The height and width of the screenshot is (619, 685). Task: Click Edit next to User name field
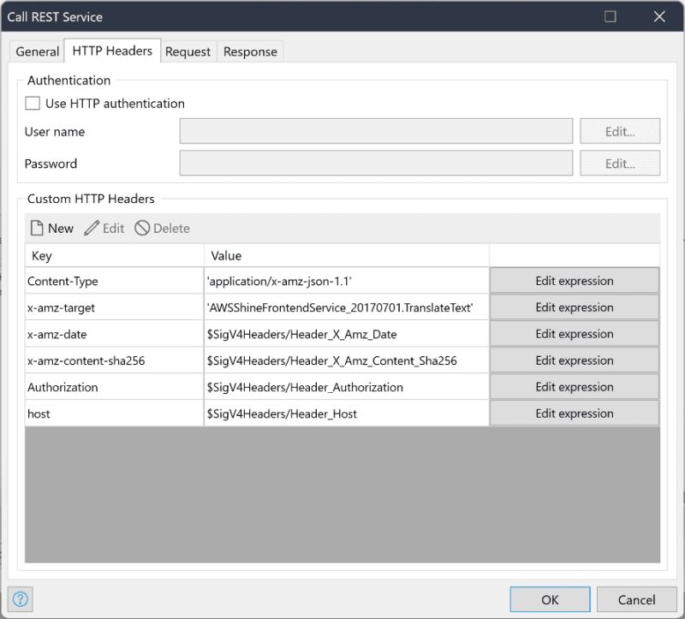(619, 130)
